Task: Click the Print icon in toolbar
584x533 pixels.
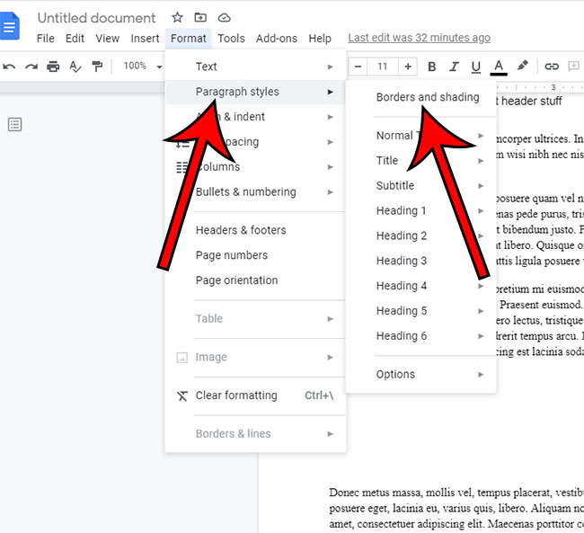Action: (x=53, y=67)
